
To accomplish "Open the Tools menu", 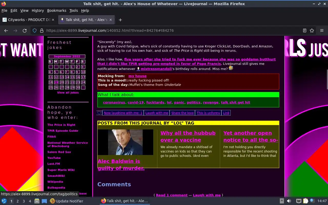I will 74,11.
